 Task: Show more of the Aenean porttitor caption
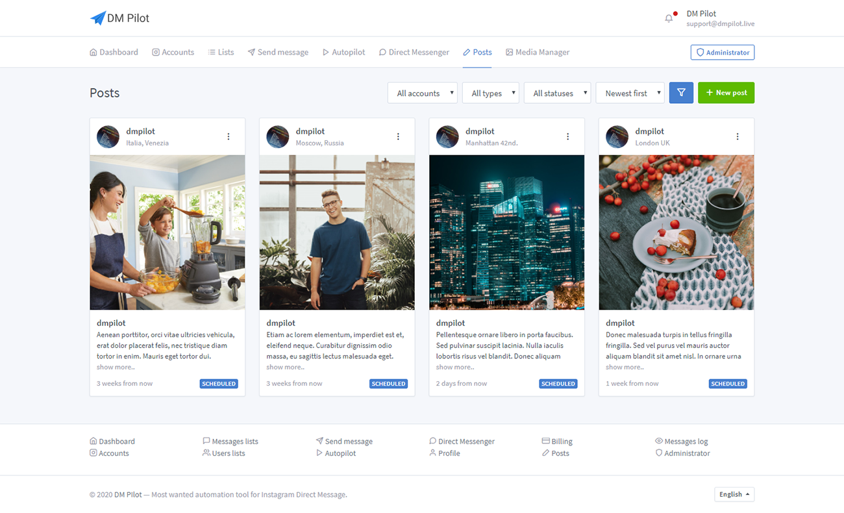(116, 367)
